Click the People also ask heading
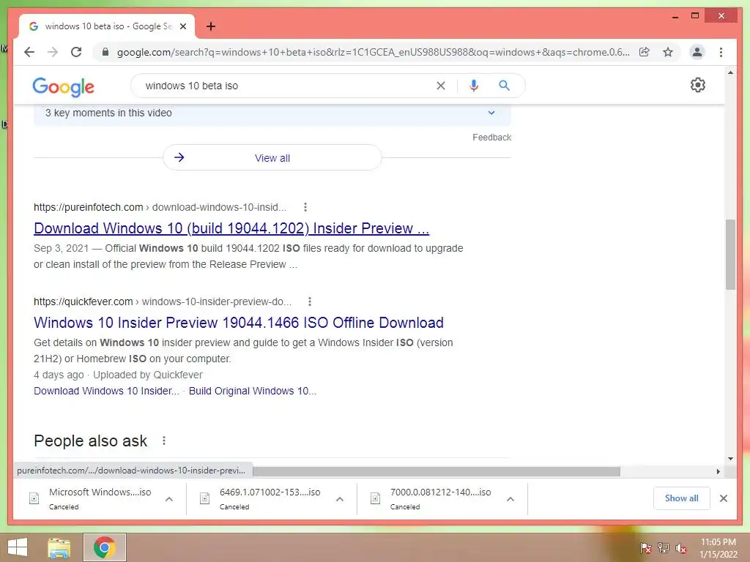The width and height of the screenshot is (750, 562). click(91, 441)
